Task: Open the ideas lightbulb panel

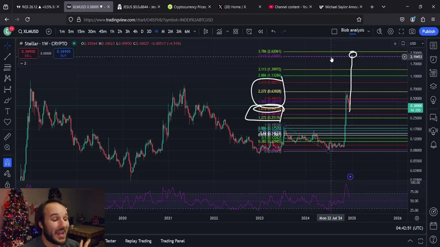Action: pos(433,99)
